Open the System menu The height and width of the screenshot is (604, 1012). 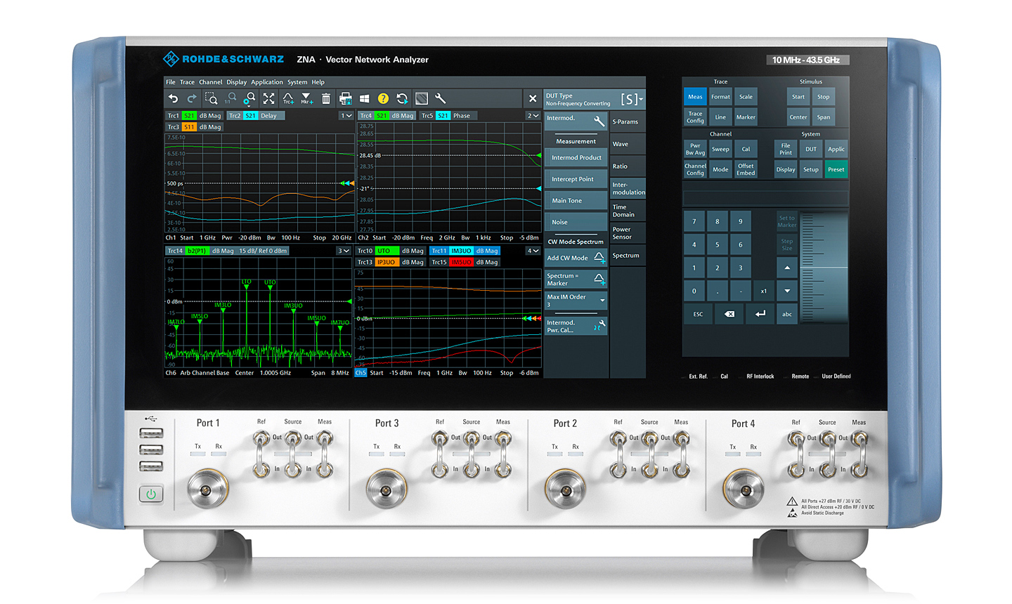(x=297, y=82)
